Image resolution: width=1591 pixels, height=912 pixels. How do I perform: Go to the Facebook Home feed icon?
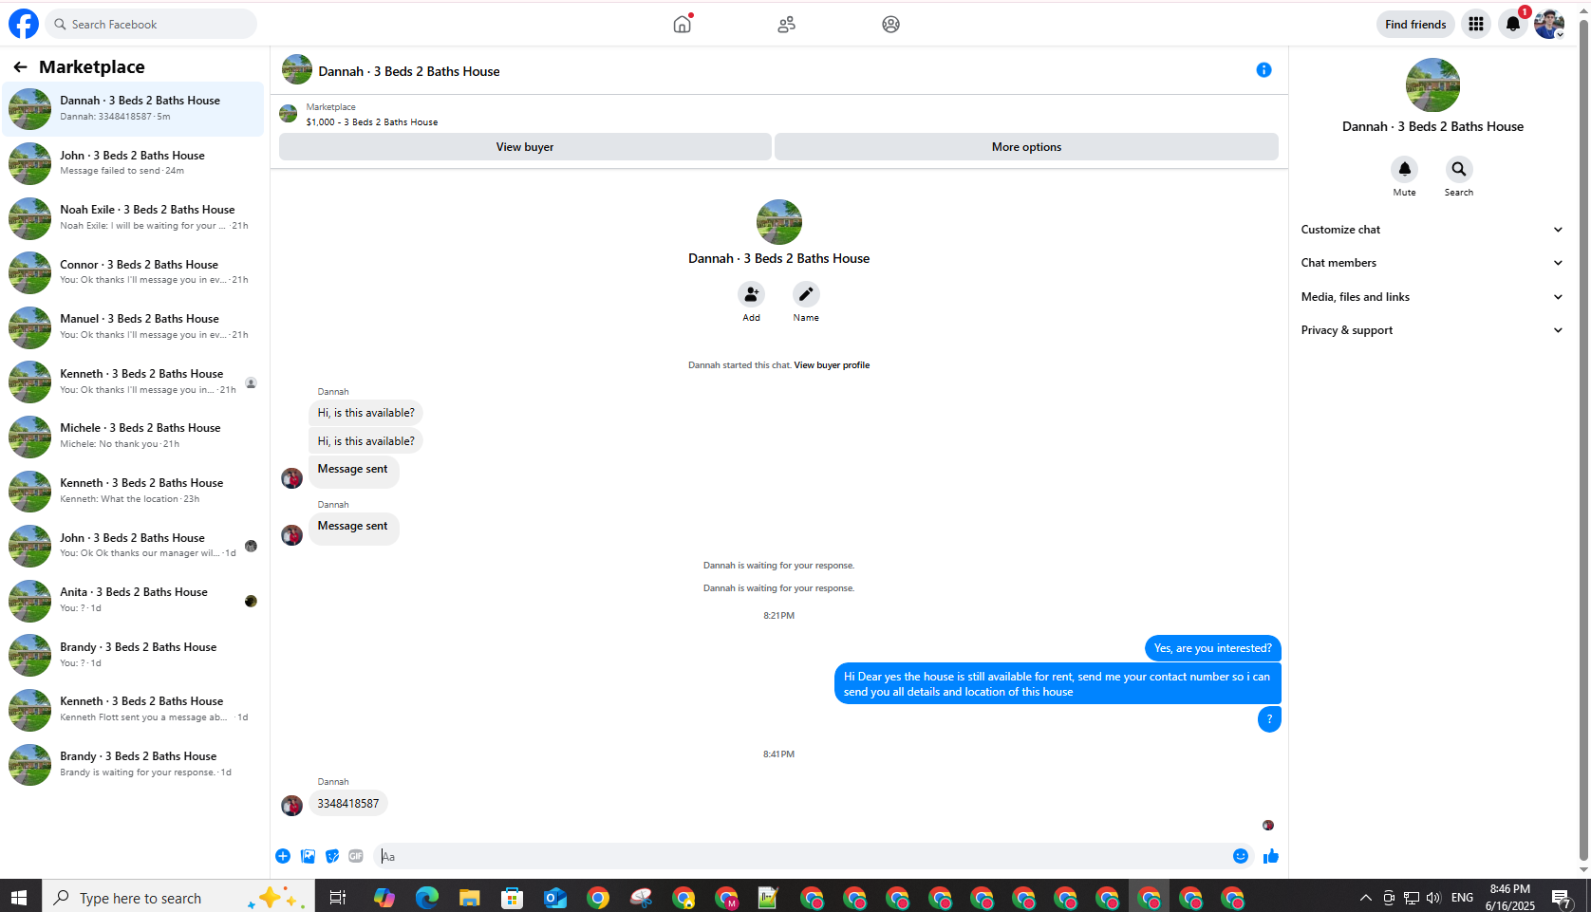click(683, 24)
